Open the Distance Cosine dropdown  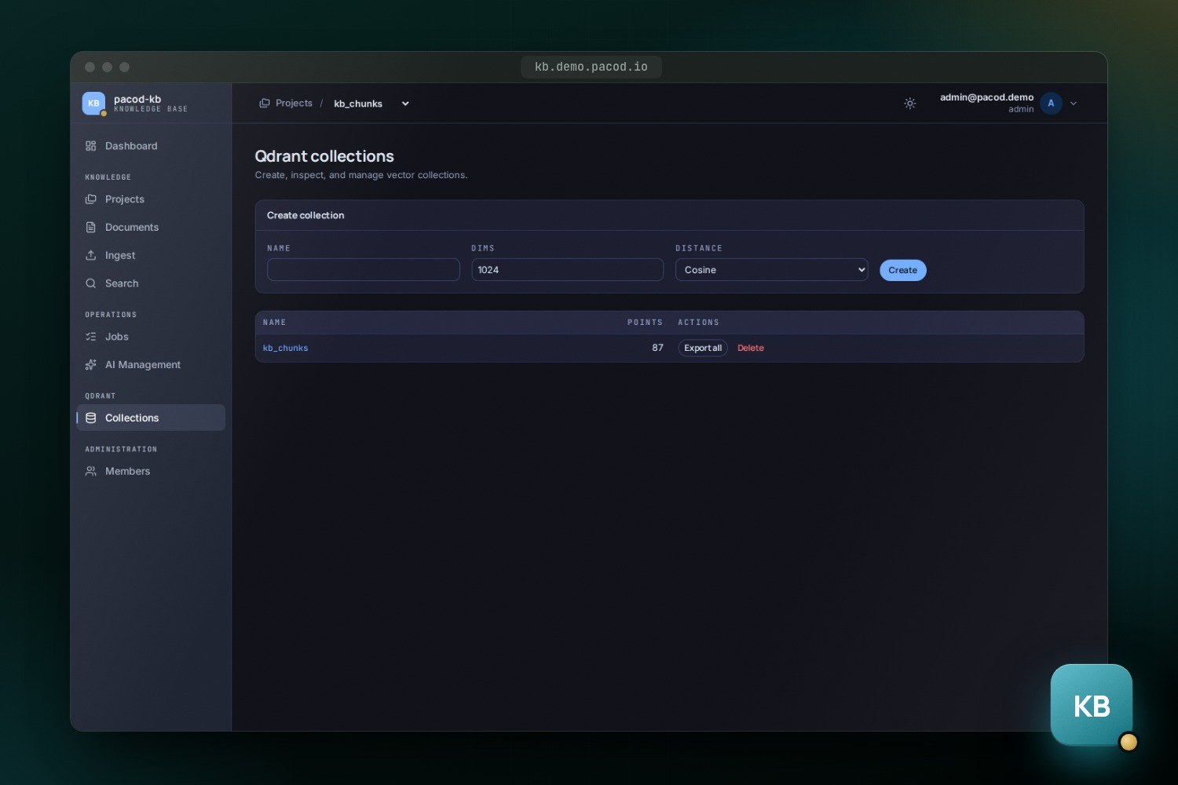click(x=771, y=270)
